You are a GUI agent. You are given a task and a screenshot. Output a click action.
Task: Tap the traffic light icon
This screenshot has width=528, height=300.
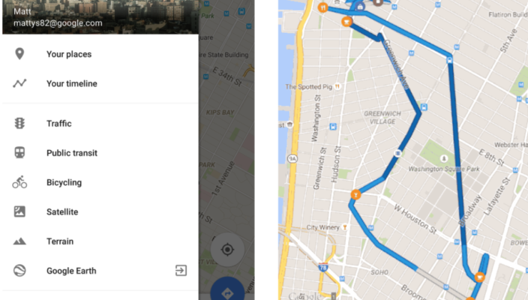19,123
